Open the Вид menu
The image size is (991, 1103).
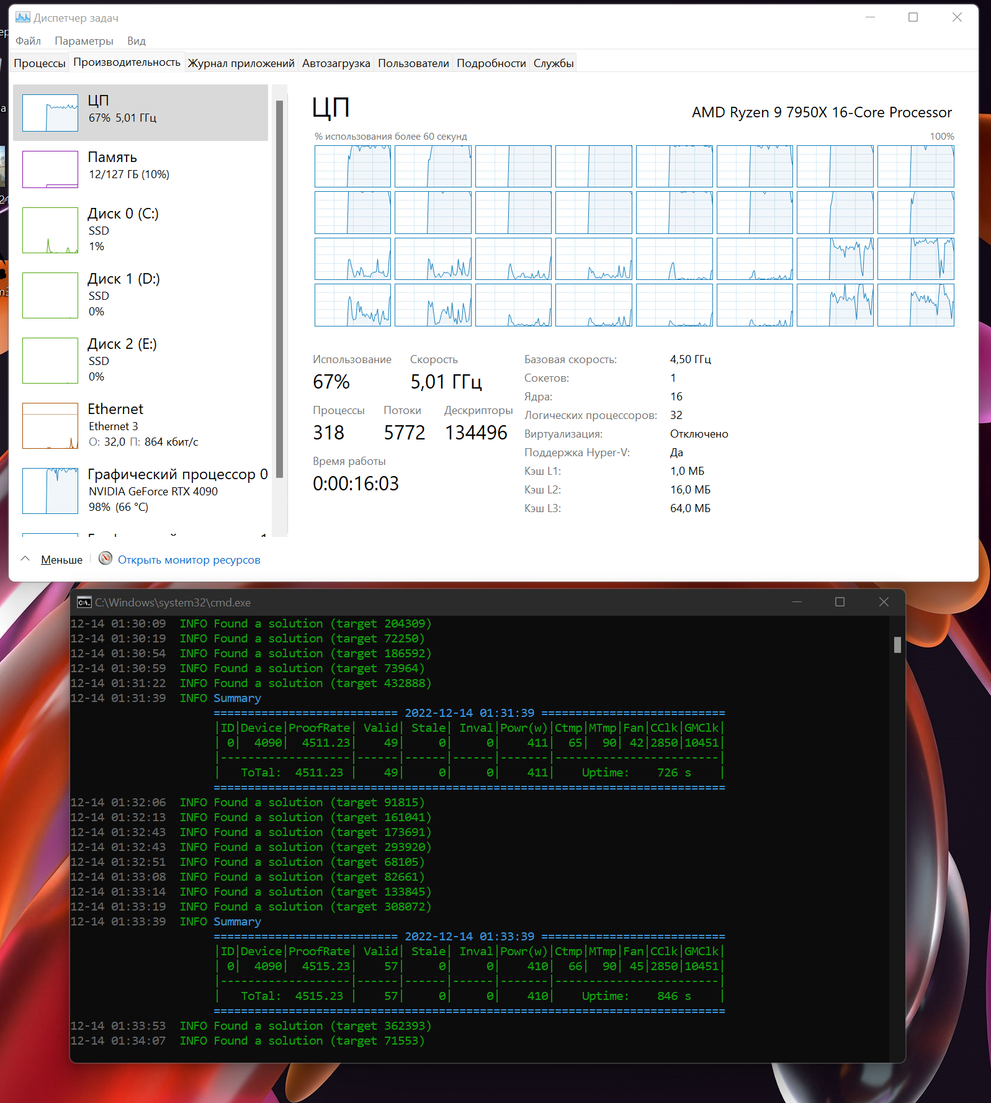click(x=137, y=41)
